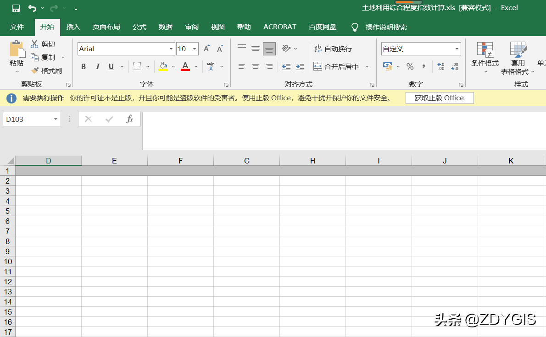Click the 获取正版 Office button
The height and width of the screenshot is (337, 546).
(x=440, y=98)
